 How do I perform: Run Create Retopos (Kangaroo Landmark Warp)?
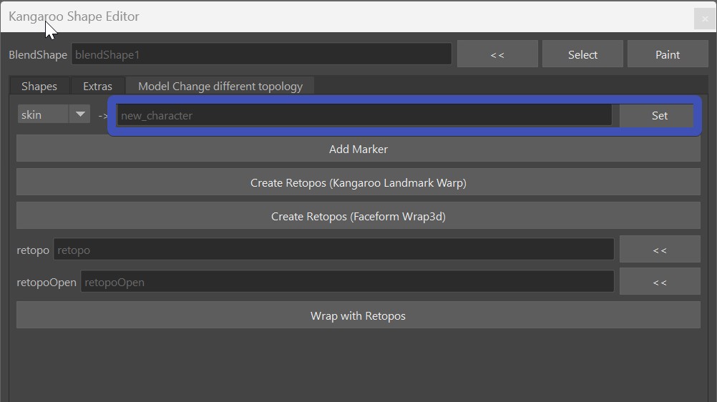[x=358, y=182]
